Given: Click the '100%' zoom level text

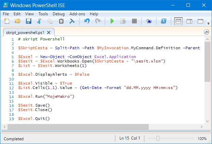Looking at the screenshot, I should click(202, 139).
